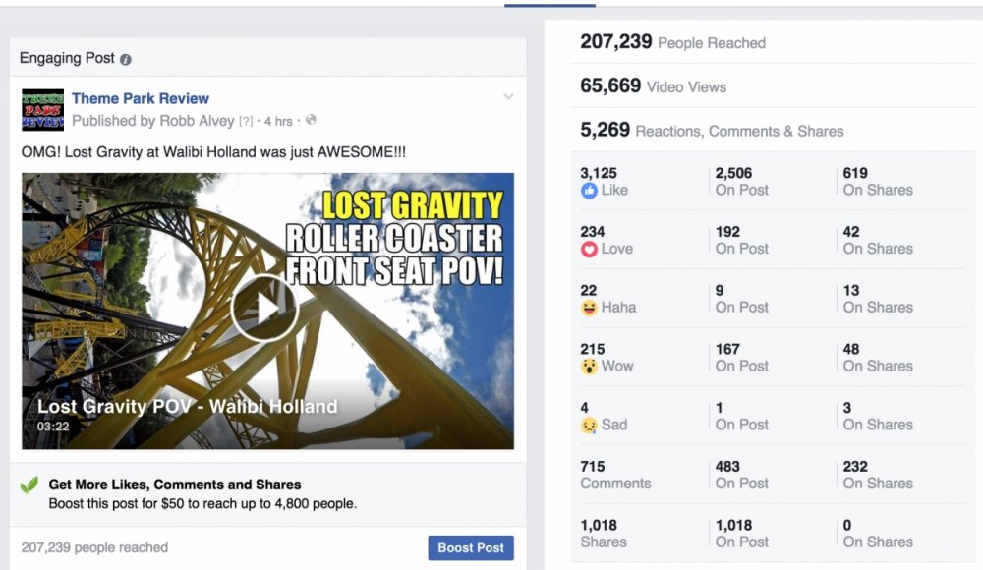983x570 pixels.
Task: Click the green leaf boost suggestion icon
Action: [29, 484]
